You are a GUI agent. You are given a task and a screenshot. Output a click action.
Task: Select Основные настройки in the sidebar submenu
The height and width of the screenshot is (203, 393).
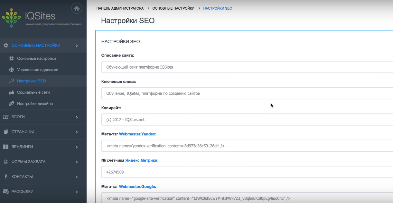36,58
